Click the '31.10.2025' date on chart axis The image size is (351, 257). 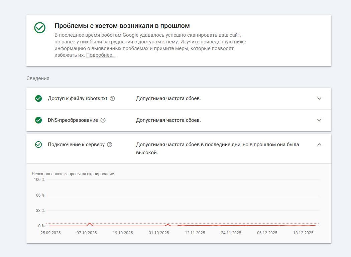pyautogui.click(x=159, y=233)
